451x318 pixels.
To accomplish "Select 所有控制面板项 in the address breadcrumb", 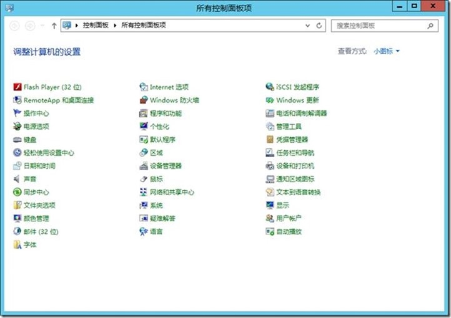I will point(144,26).
